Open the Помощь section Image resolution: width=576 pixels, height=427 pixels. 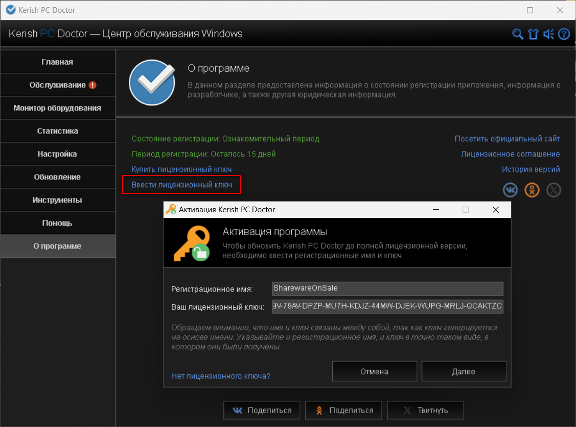tap(58, 223)
